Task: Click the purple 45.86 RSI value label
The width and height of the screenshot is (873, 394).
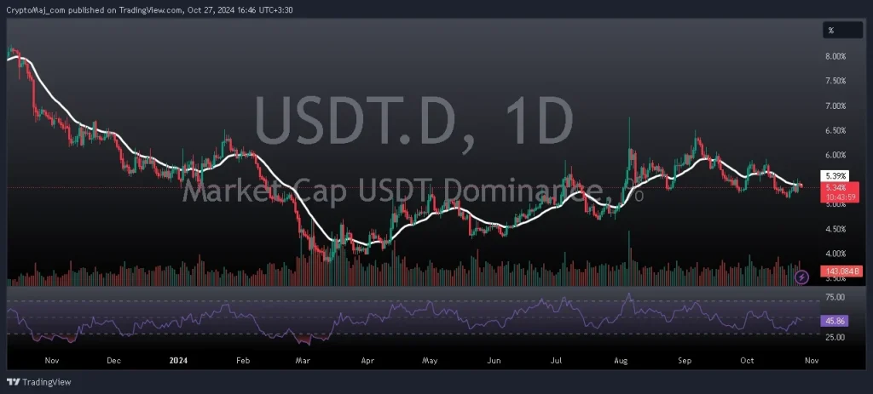Action: tap(835, 321)
